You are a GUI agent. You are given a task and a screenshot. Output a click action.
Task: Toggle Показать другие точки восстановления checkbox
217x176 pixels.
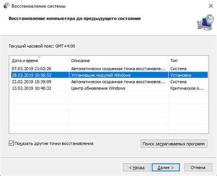click(x=11, y=143)
